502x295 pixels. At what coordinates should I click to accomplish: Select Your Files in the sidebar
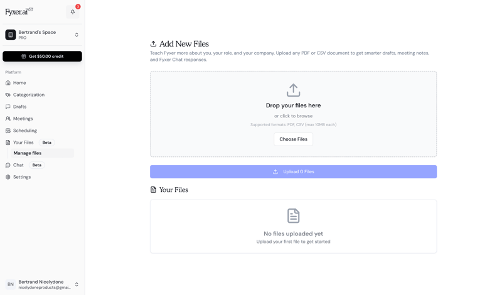coord(23,142)
